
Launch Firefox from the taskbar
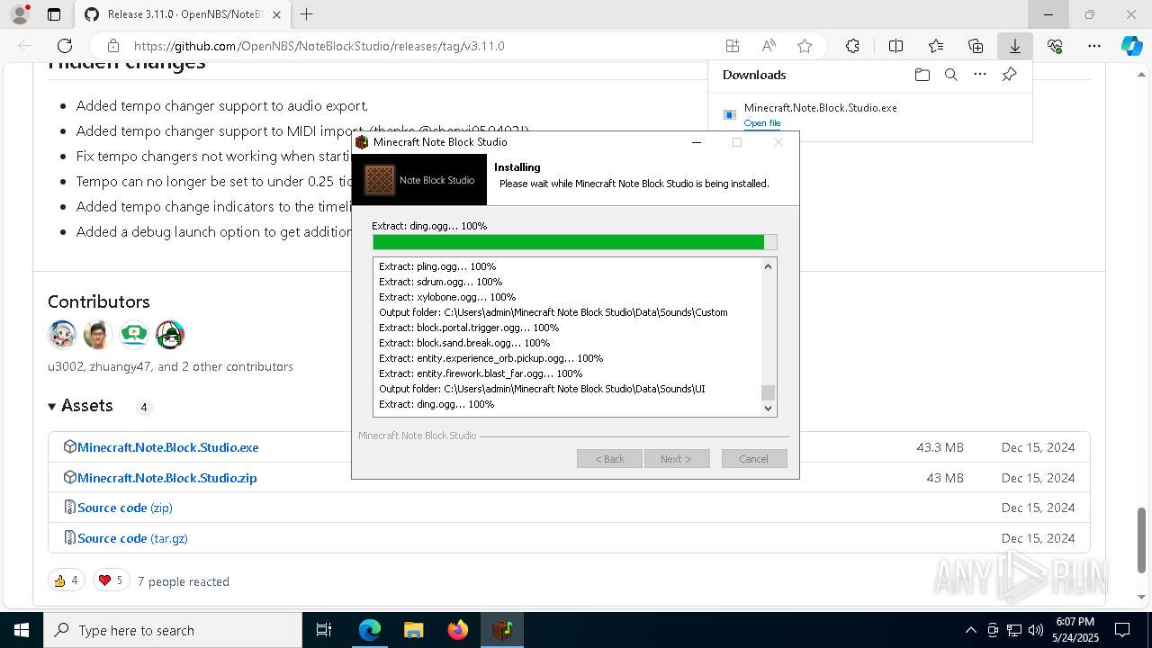tap(458, 630)
